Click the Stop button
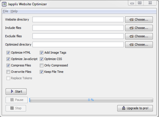Viewport: 159px width, 117px height. pyautogui.click(x=16, y=108)
